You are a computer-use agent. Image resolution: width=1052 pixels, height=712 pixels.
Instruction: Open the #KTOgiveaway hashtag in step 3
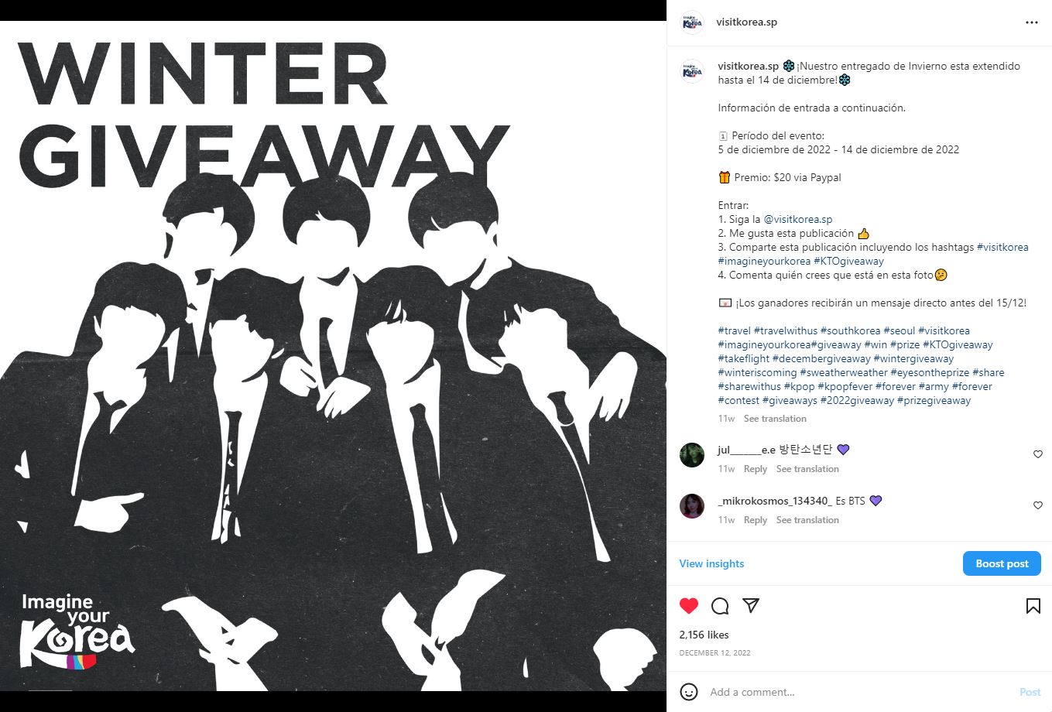[848, 262]
